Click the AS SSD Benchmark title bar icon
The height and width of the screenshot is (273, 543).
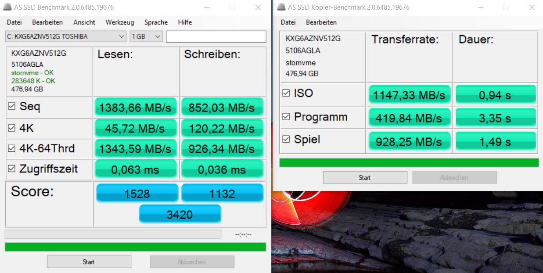(x=7, y=7)
